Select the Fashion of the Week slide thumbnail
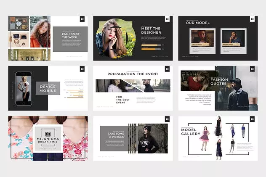 [48, 38]
